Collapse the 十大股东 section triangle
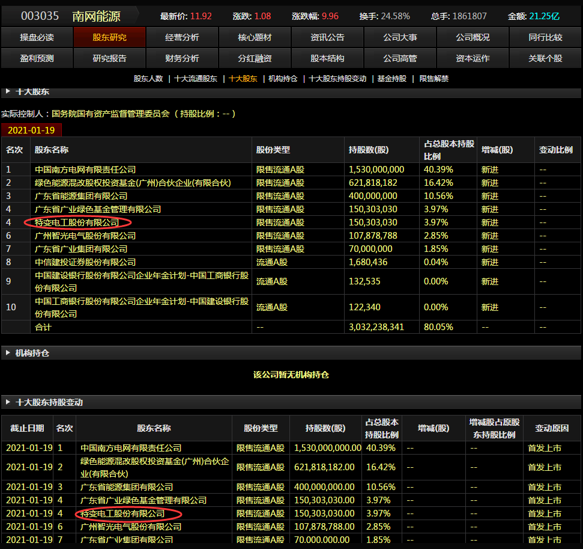 click(8, 91)
